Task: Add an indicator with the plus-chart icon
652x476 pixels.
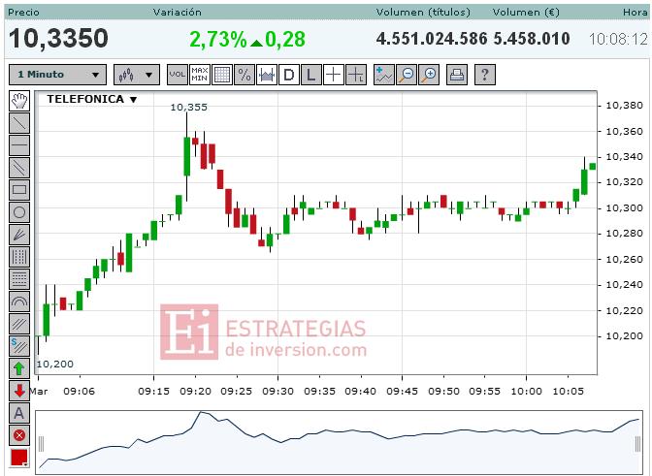Action: 384,75
